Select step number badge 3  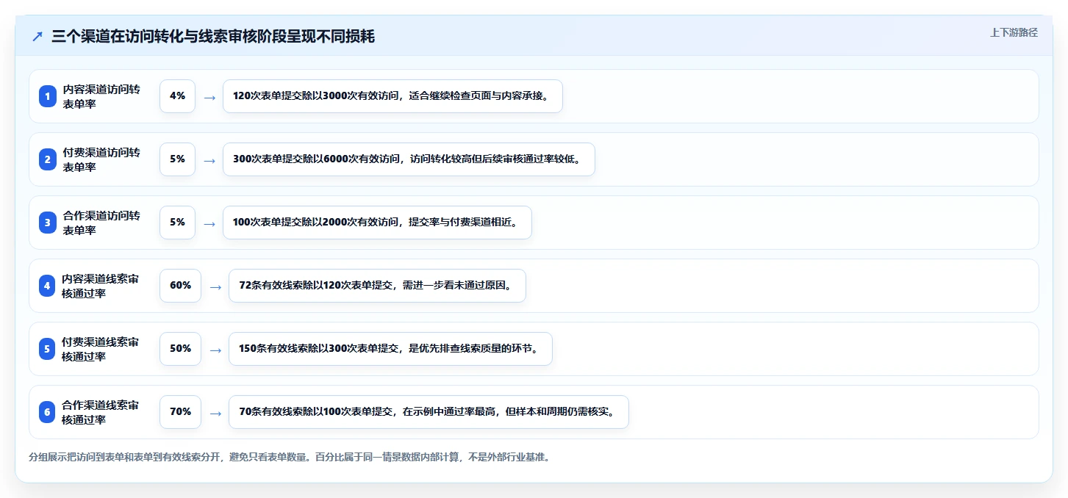coord(48,223)
